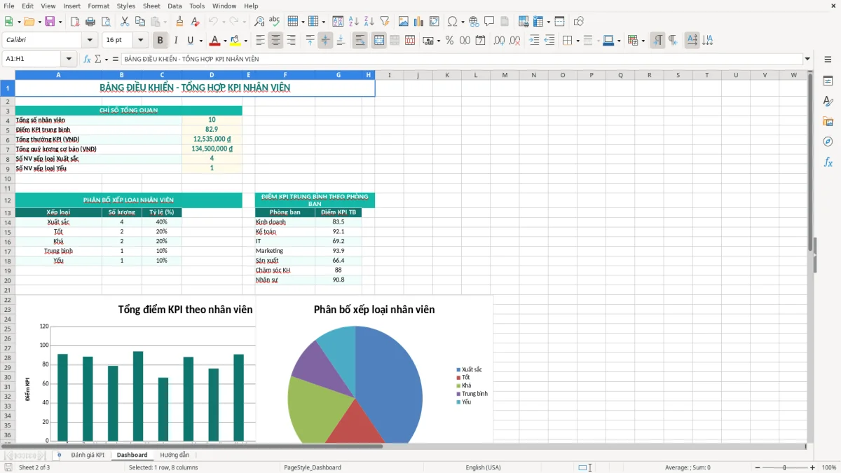841x473 pixels.
Task: Click the Copy icon
Action: click(x=140, y=22)
